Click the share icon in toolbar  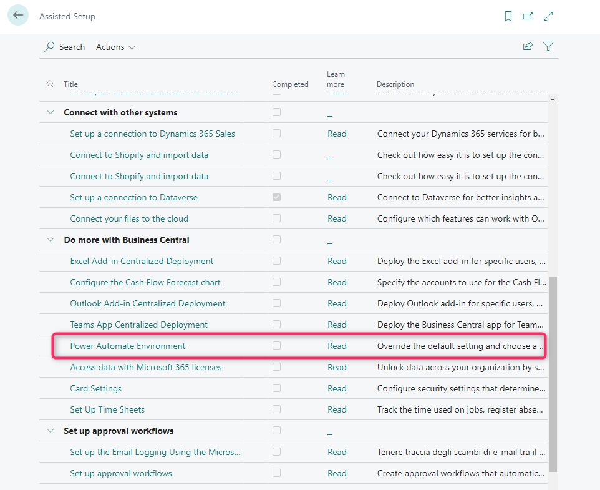[x=528, y=46]
